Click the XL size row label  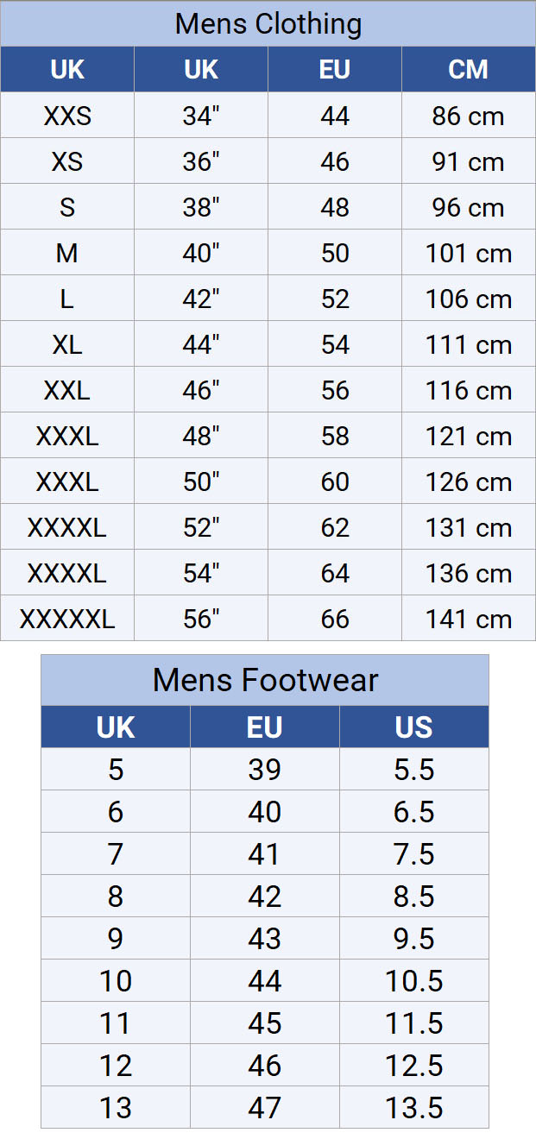[x=67, y=344]
